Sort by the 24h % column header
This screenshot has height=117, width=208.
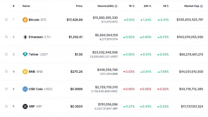(x=147, y=6)
